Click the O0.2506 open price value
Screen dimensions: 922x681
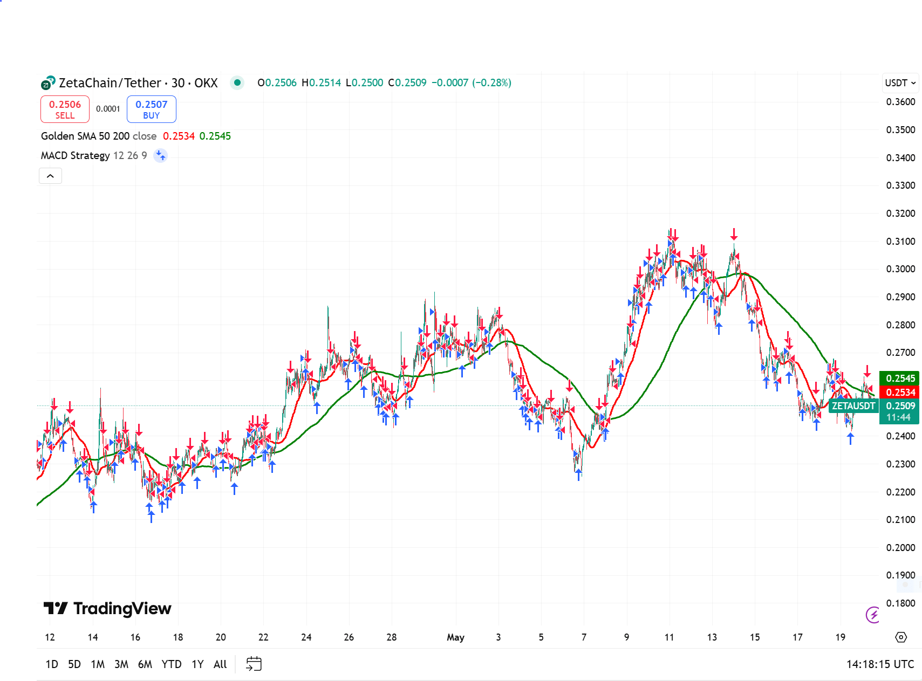[277, 82]
